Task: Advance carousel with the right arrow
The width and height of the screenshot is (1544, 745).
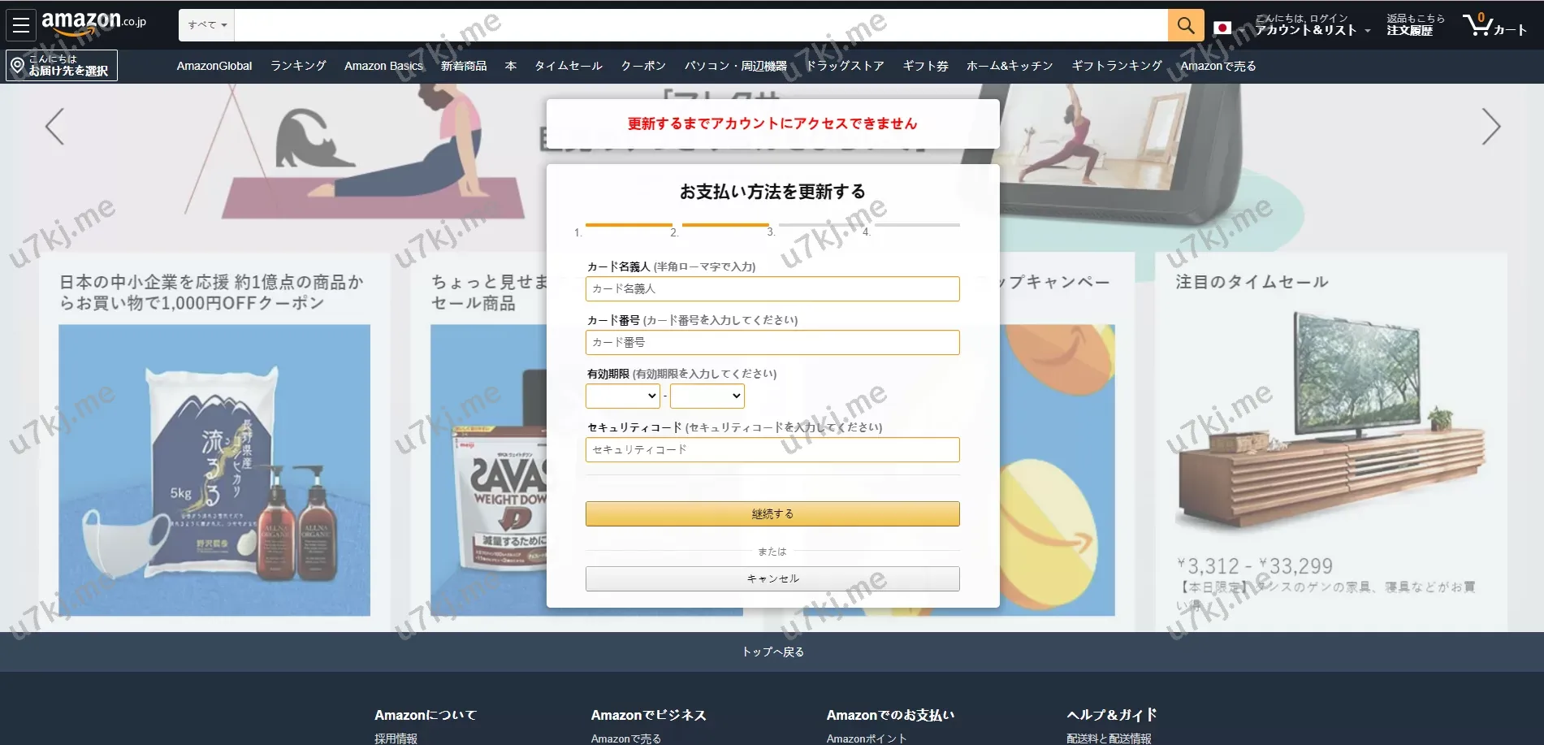Action: pos(1490,127)
